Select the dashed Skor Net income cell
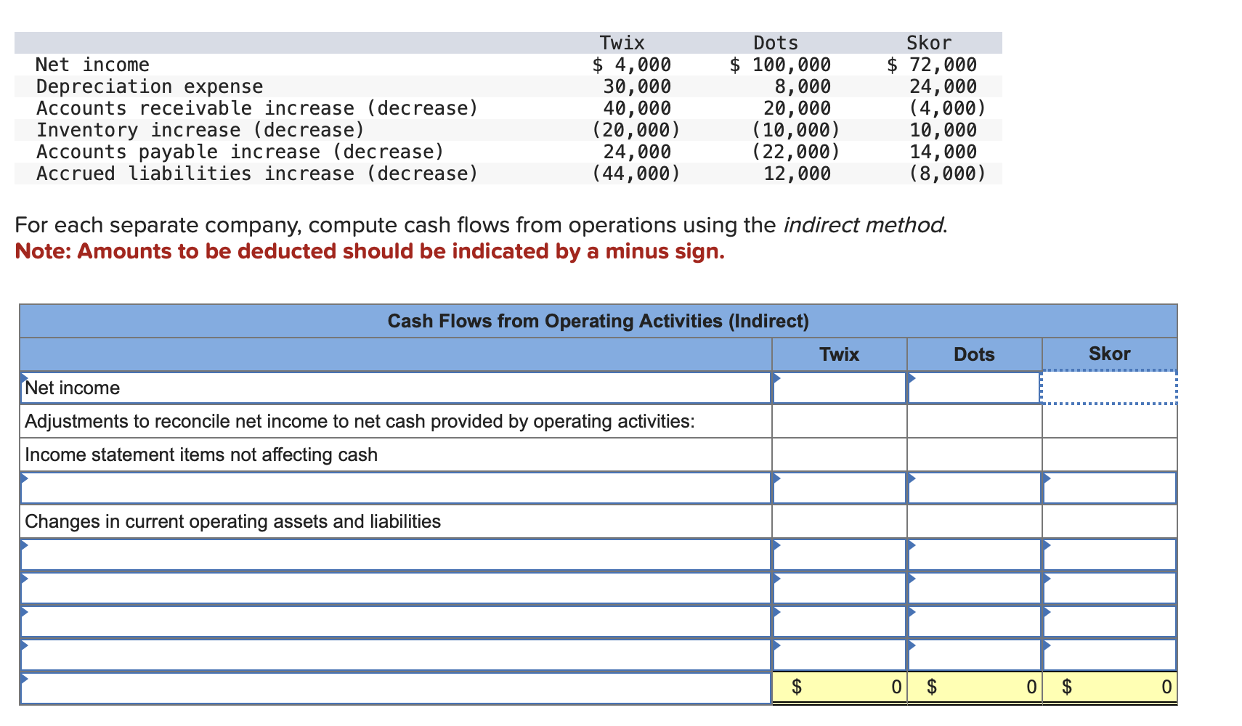1242x726 pixels. [x=1109, y=388]
